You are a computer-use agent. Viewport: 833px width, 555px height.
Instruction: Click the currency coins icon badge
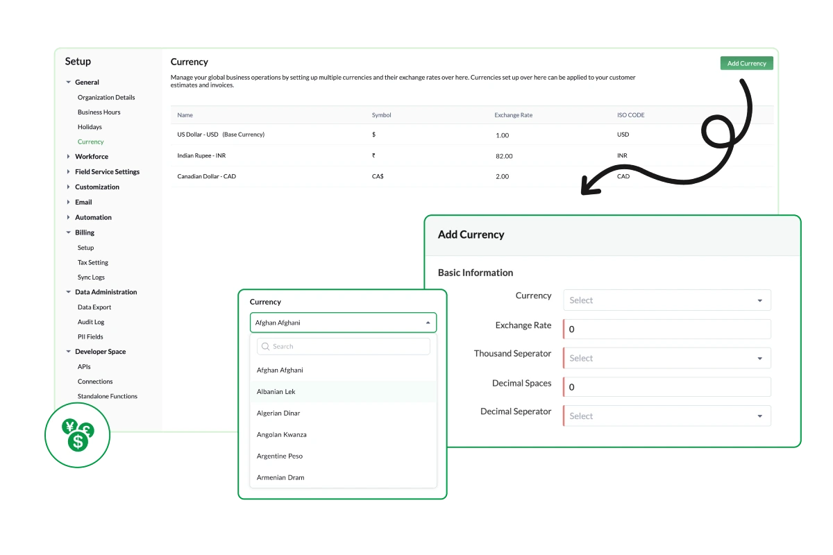point(78,435)
